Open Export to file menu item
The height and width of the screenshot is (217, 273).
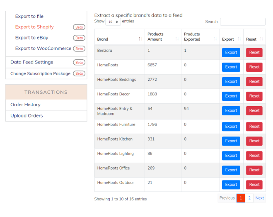point(29,17)
